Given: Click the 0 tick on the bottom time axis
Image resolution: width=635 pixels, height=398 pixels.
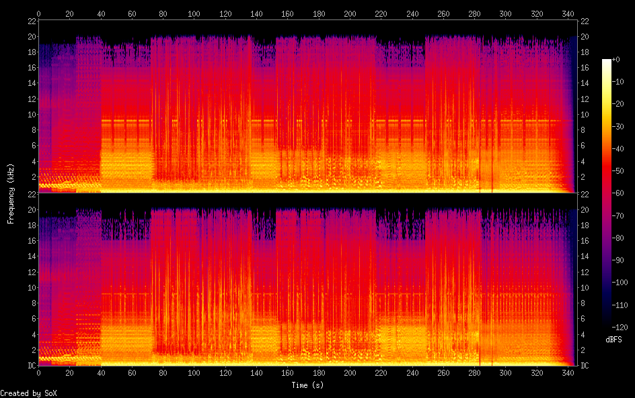Looking at the screenshot, I should [x=38, y=372].
